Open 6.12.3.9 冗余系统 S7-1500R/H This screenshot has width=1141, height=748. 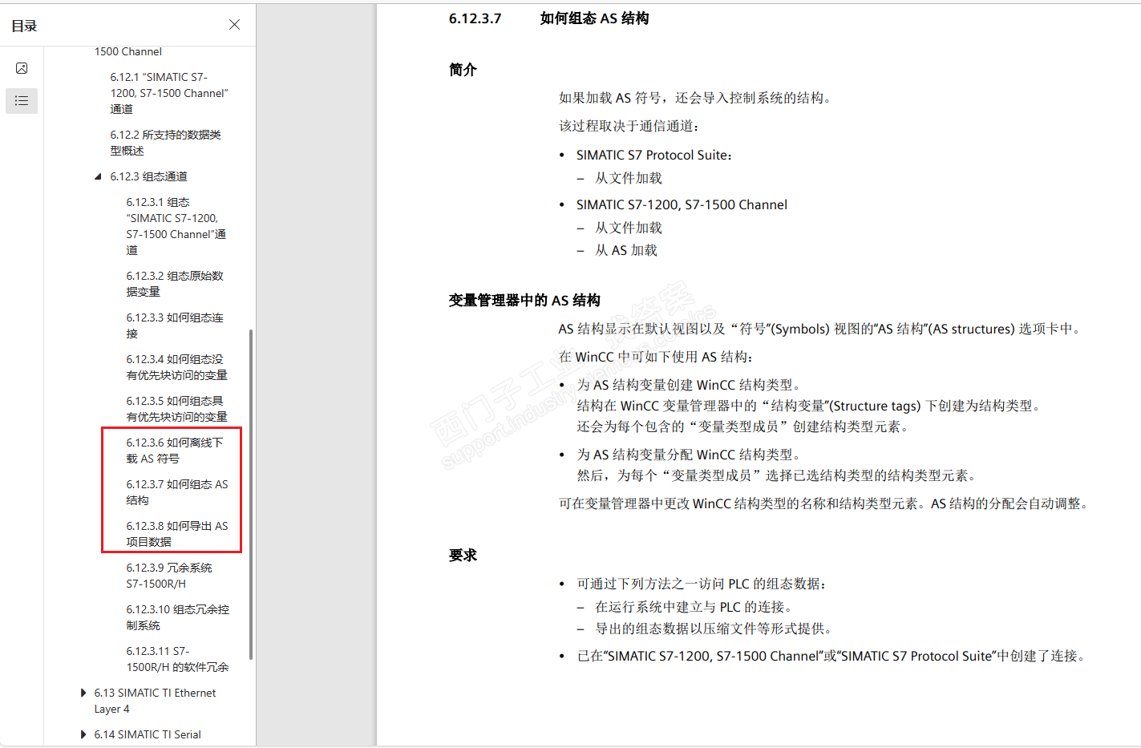click(x=169, y=576)
